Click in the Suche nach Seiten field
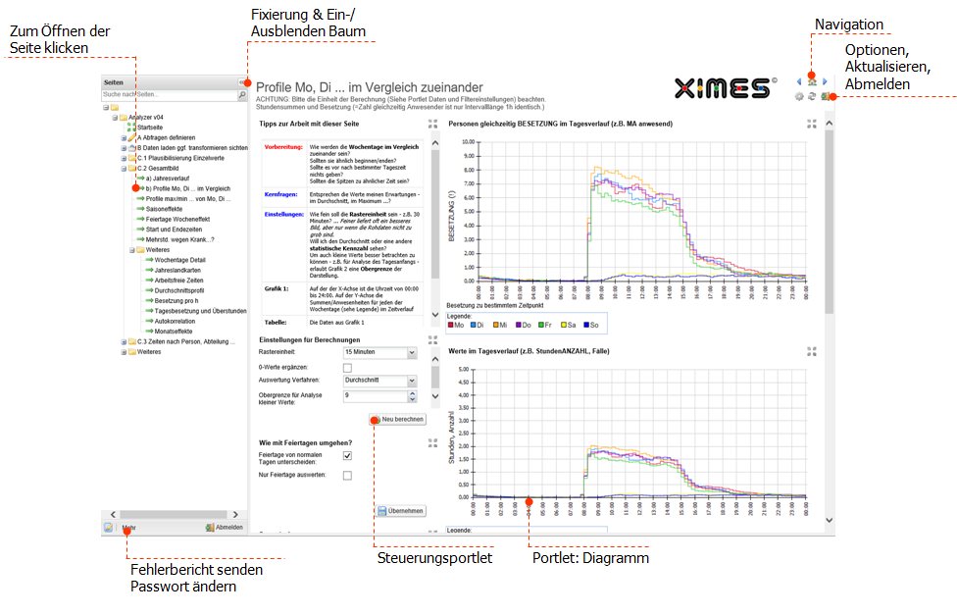This screenshot has width=957, height=615. (169, 95)
